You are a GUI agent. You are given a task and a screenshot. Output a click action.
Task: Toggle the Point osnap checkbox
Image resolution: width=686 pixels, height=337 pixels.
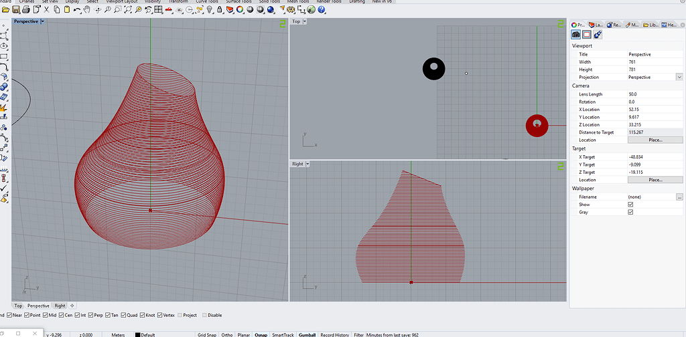pyautogui.click(x=27, y=315)
